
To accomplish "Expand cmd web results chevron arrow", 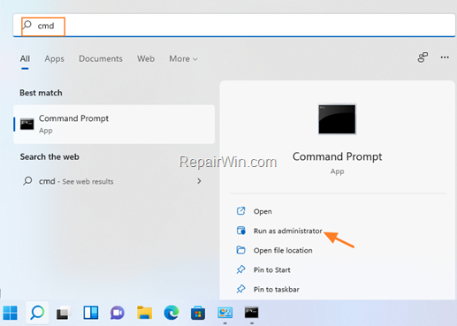I will coord(199,181).
